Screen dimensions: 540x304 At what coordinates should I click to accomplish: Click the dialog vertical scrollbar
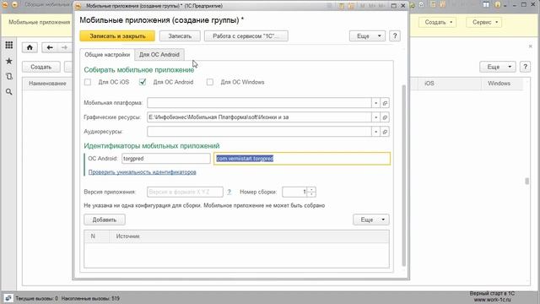[x=403, y=175]
